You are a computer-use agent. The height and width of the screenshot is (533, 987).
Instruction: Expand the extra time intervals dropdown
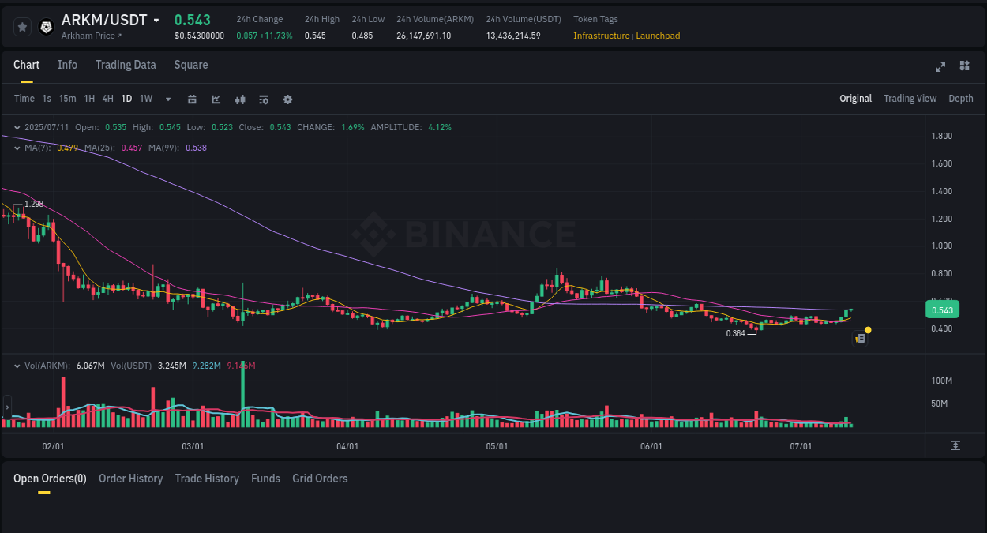coord(167,99)
